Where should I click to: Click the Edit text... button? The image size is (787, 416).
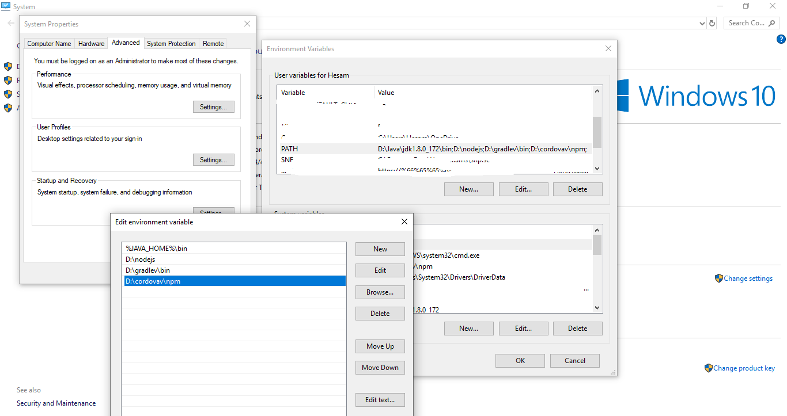380,400
